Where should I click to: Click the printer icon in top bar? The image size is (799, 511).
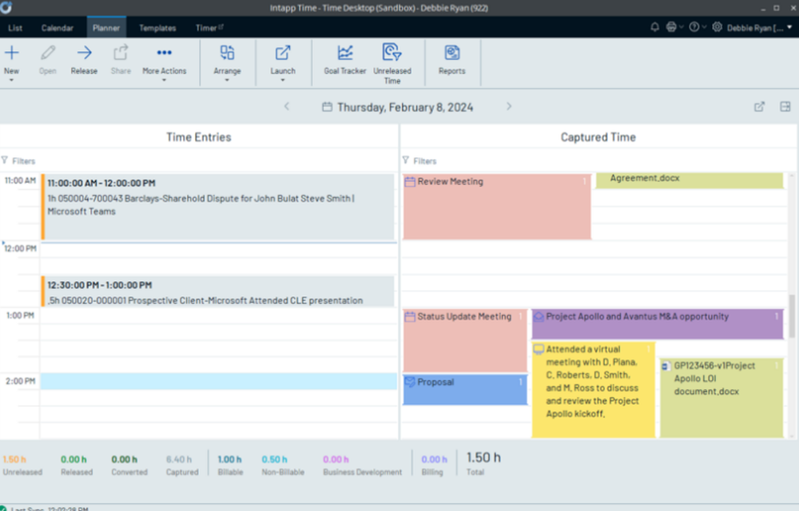(671, 27)
